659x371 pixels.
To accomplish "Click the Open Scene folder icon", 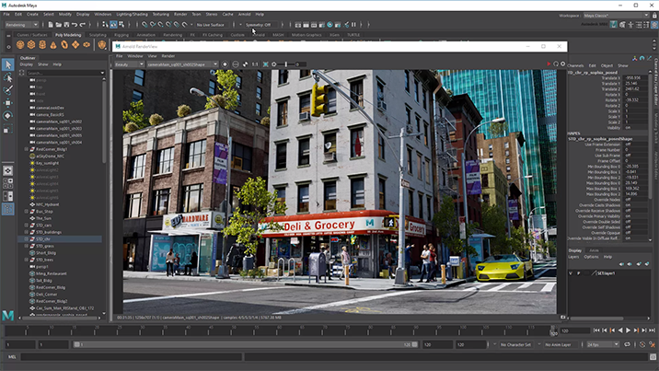I will (x=58, y=25).
